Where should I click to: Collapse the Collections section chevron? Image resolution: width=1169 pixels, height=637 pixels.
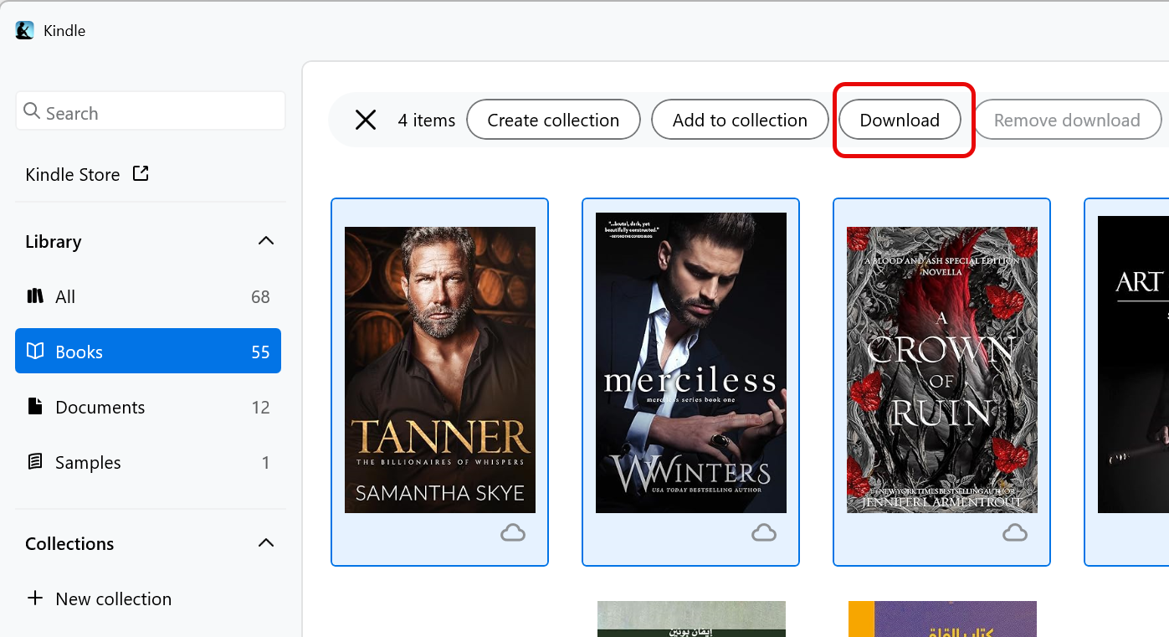click(x=266, y=543)
